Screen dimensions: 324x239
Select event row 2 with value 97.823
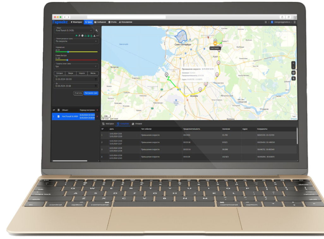coord(199,142)
